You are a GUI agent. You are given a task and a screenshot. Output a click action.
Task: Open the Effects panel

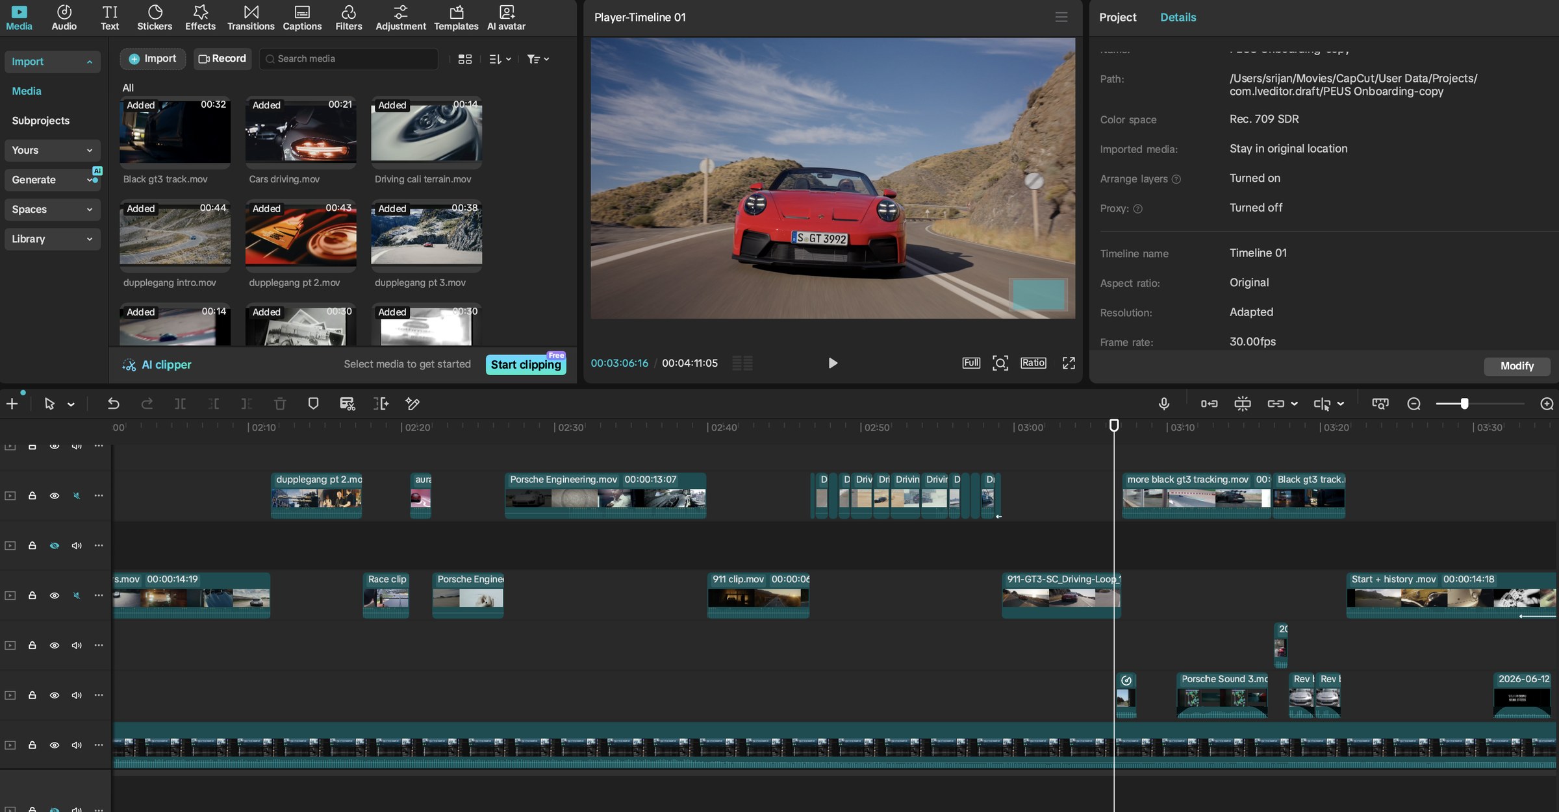pos(200,18)
